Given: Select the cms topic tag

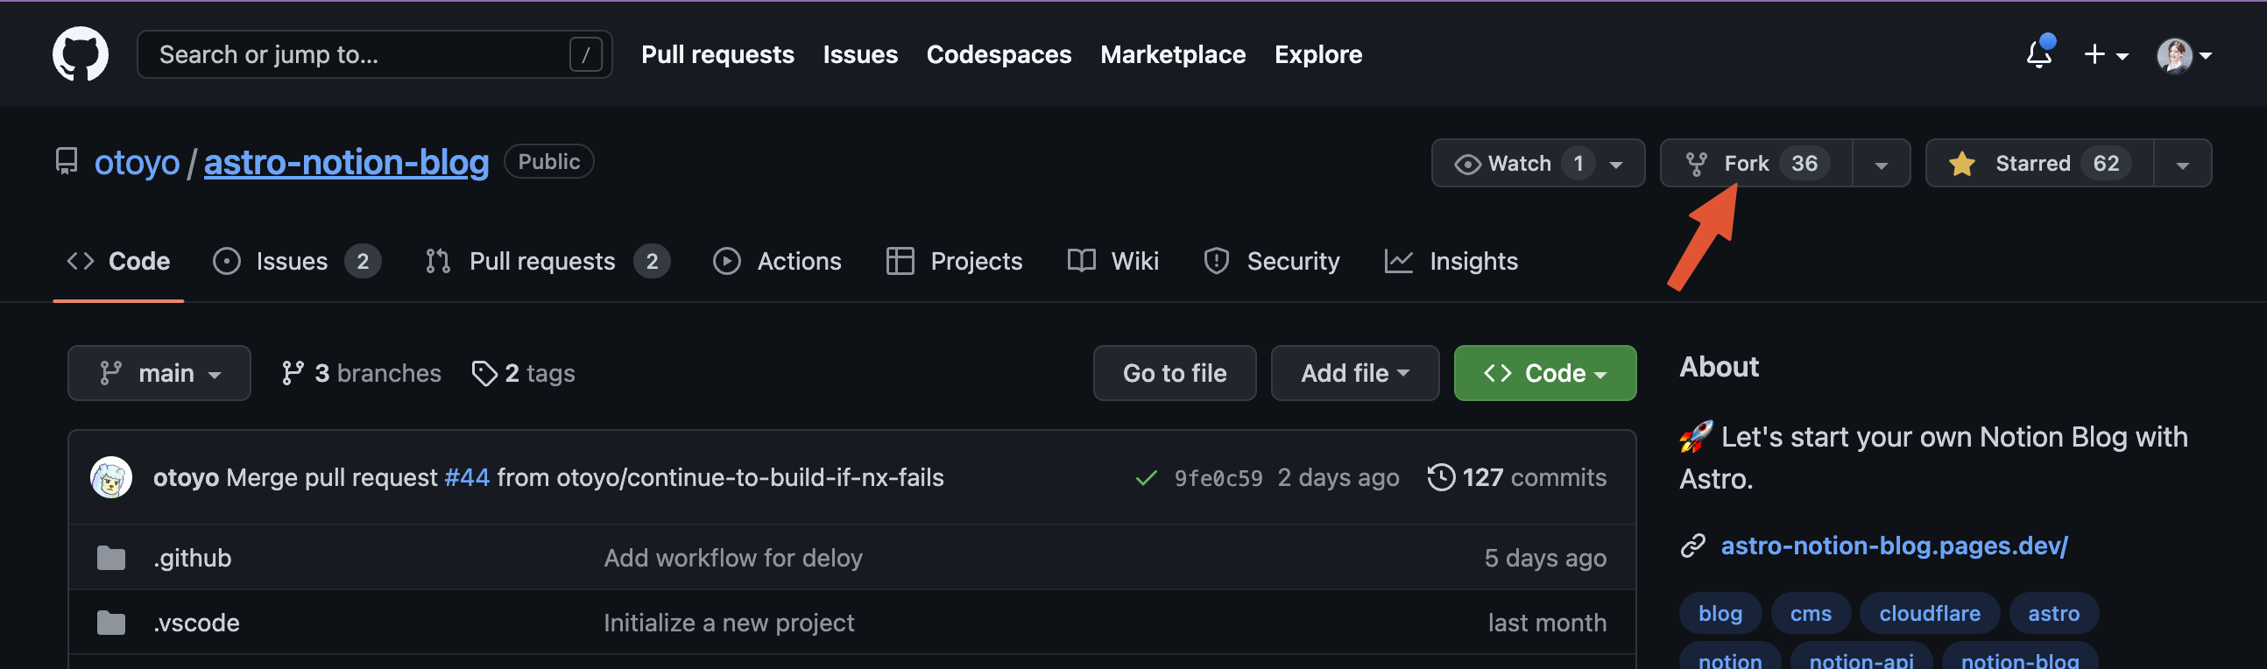Looking at the screenshot, I should (1811, 614).
